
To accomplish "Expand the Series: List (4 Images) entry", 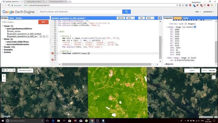I will [169, 24].
